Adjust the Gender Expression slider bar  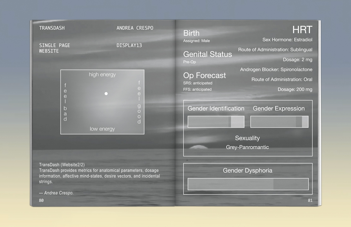pos(279,122)
